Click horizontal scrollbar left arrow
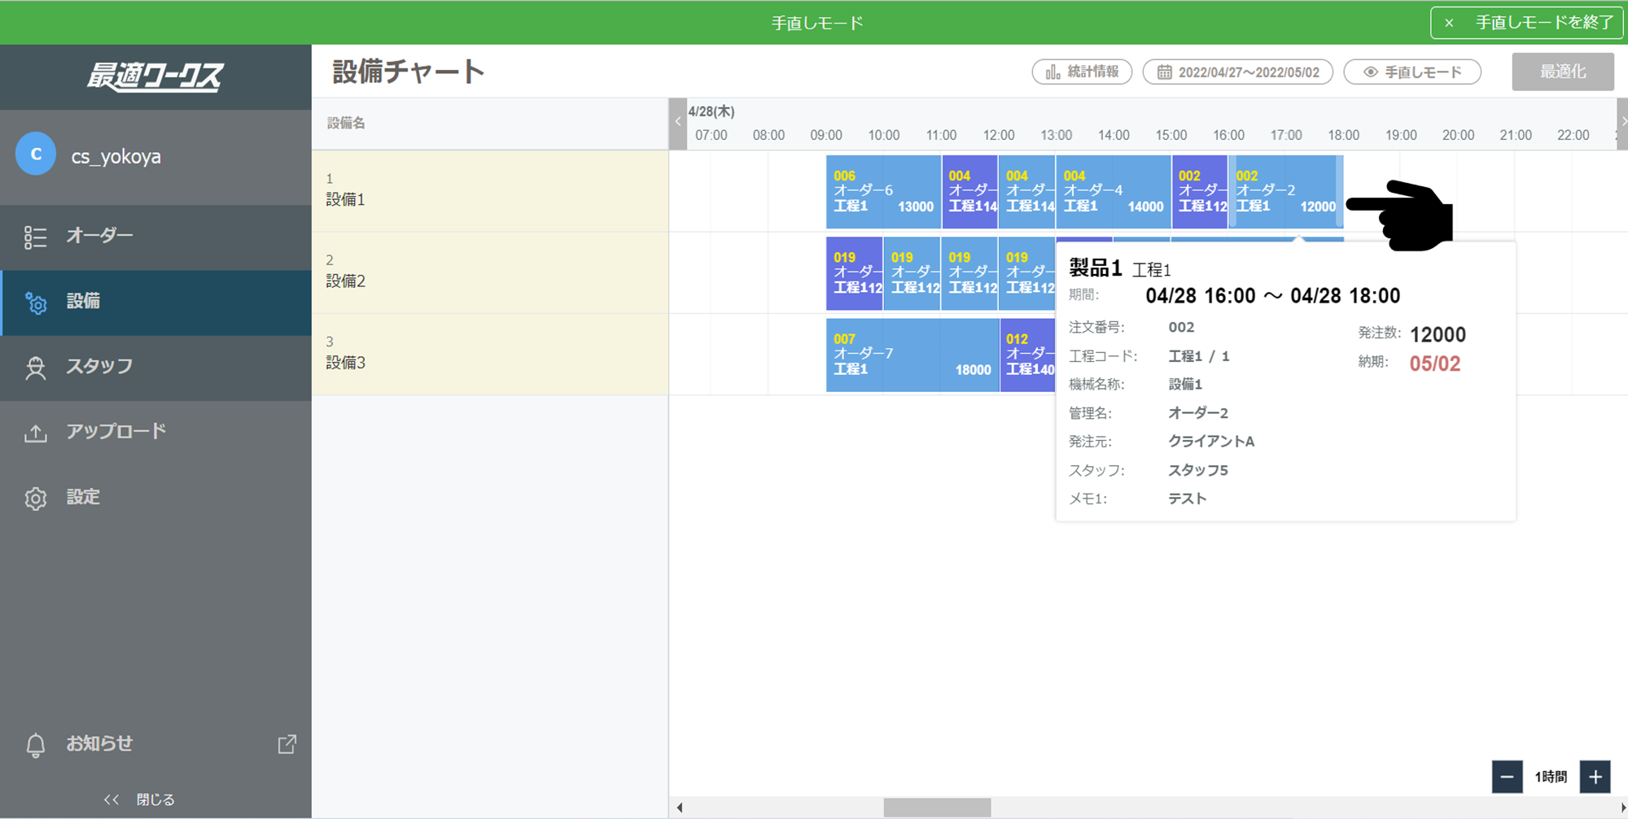The width and height of the screenshot is (1628, 819). (680, 808)
